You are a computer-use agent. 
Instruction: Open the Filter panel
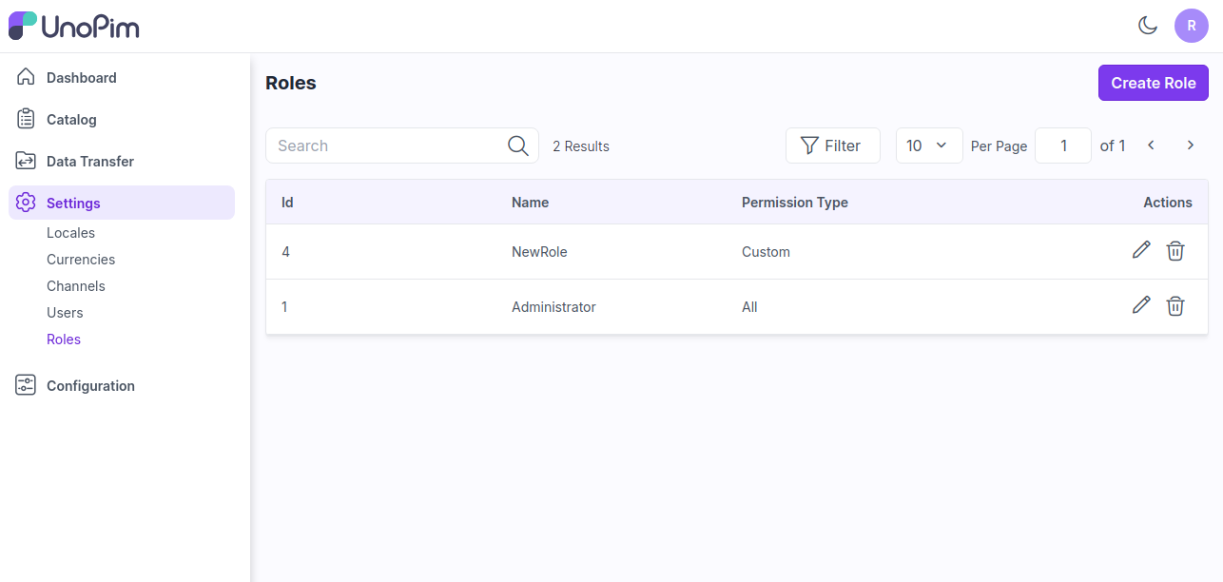pyautogui.click(x=832, y=145)
